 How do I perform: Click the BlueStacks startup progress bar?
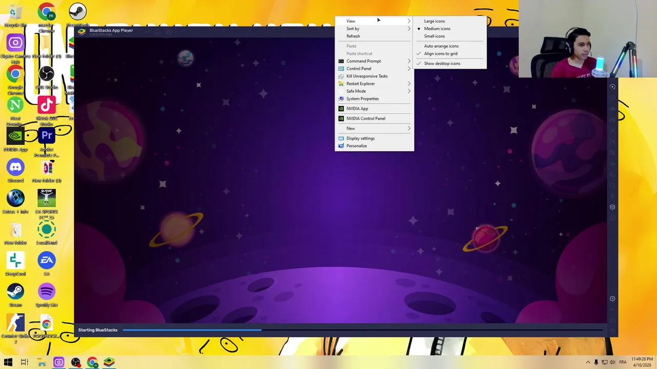tap(362, 330)
